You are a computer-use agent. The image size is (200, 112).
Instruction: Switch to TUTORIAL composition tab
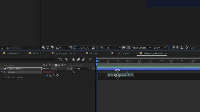(95, 54)
